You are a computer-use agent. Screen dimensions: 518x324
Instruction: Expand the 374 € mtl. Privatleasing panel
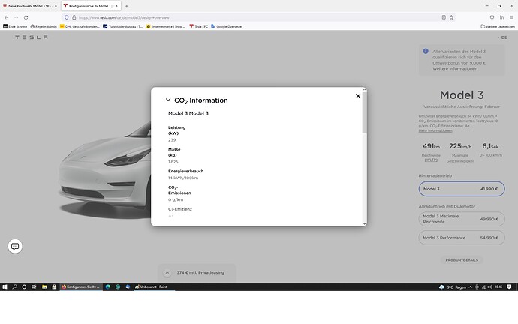(167, 273)
